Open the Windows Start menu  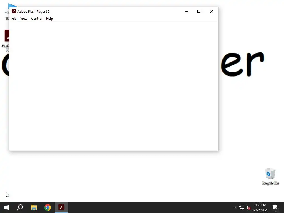pyautogui.click(x=7, y=207)
